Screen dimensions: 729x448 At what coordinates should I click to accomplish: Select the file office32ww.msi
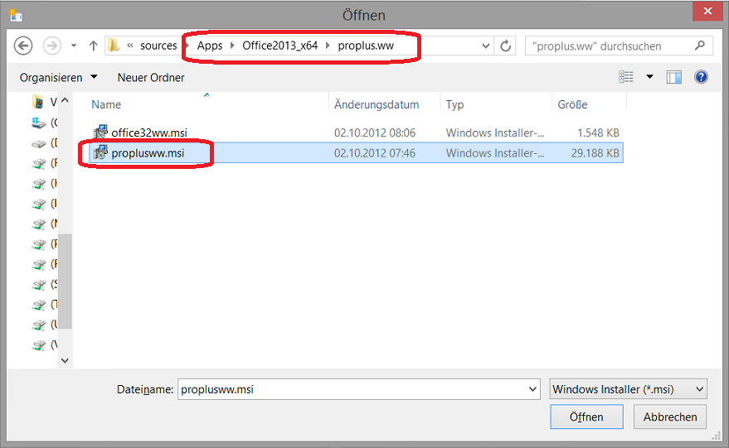[x=148, y=132]
